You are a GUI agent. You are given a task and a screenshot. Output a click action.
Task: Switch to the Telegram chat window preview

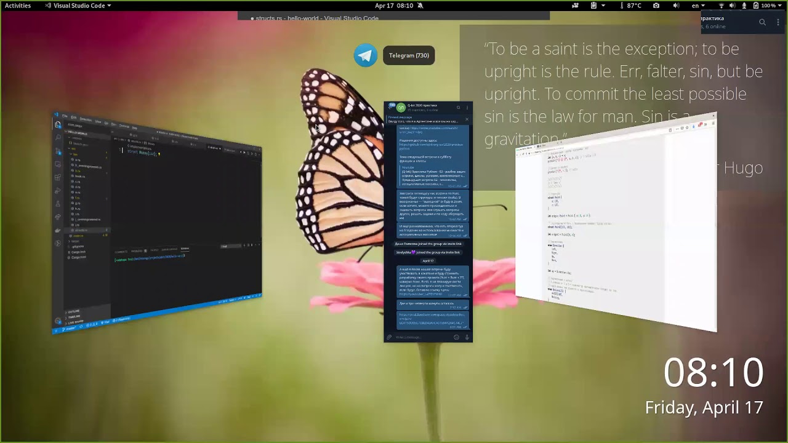428,222
